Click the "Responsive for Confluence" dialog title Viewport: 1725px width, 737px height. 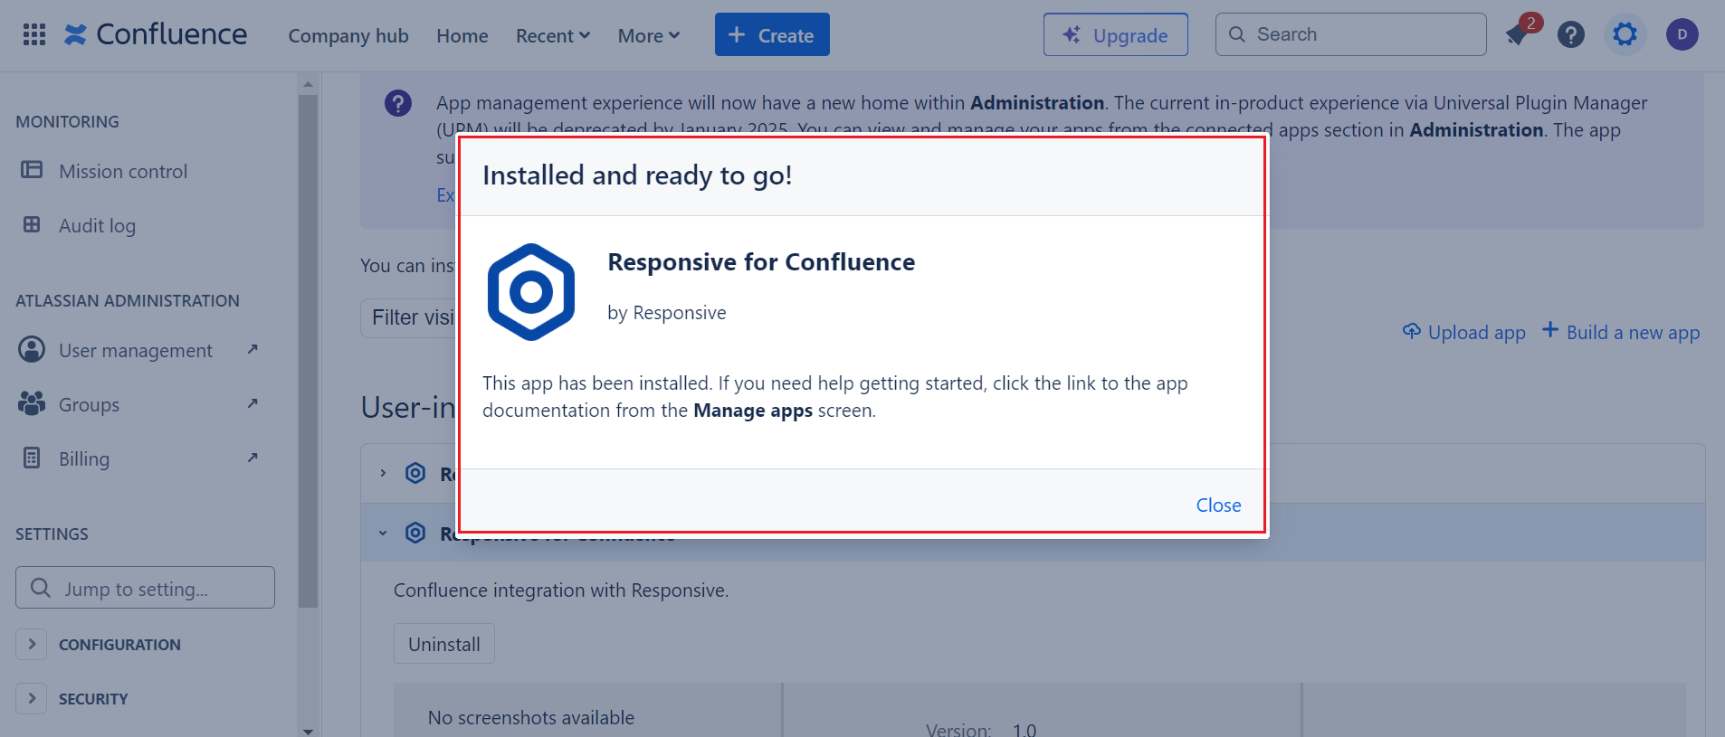click(761, 262)
